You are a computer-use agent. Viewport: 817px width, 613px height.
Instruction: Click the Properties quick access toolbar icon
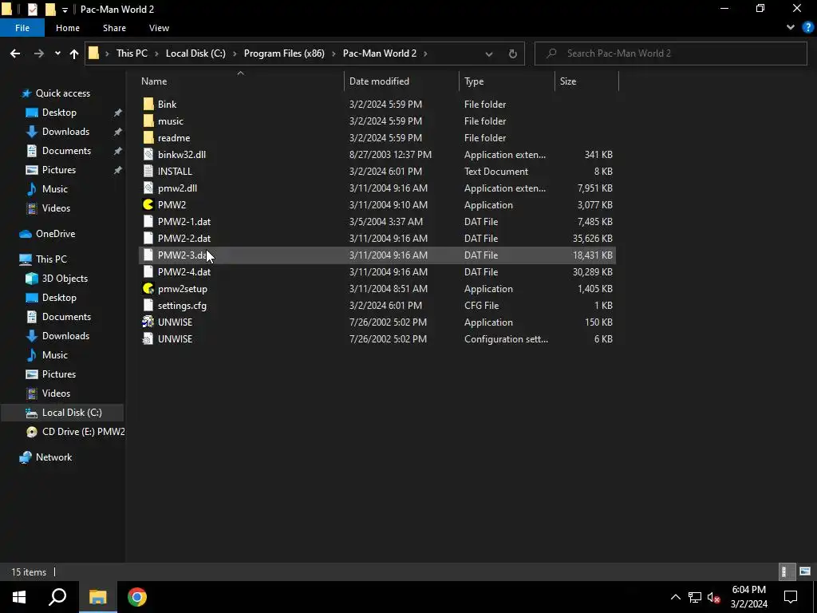[x=32, y=9]
